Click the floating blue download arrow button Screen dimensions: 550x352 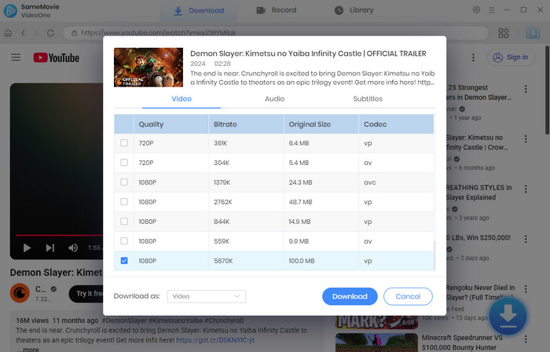click(x=508, y=317)
